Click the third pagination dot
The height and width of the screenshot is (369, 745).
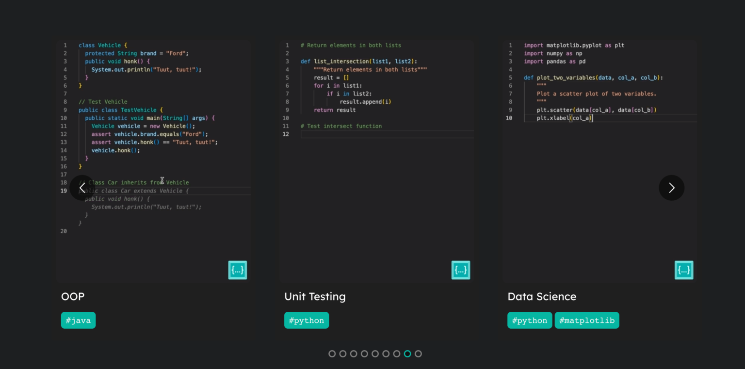(x=354, y=353)
